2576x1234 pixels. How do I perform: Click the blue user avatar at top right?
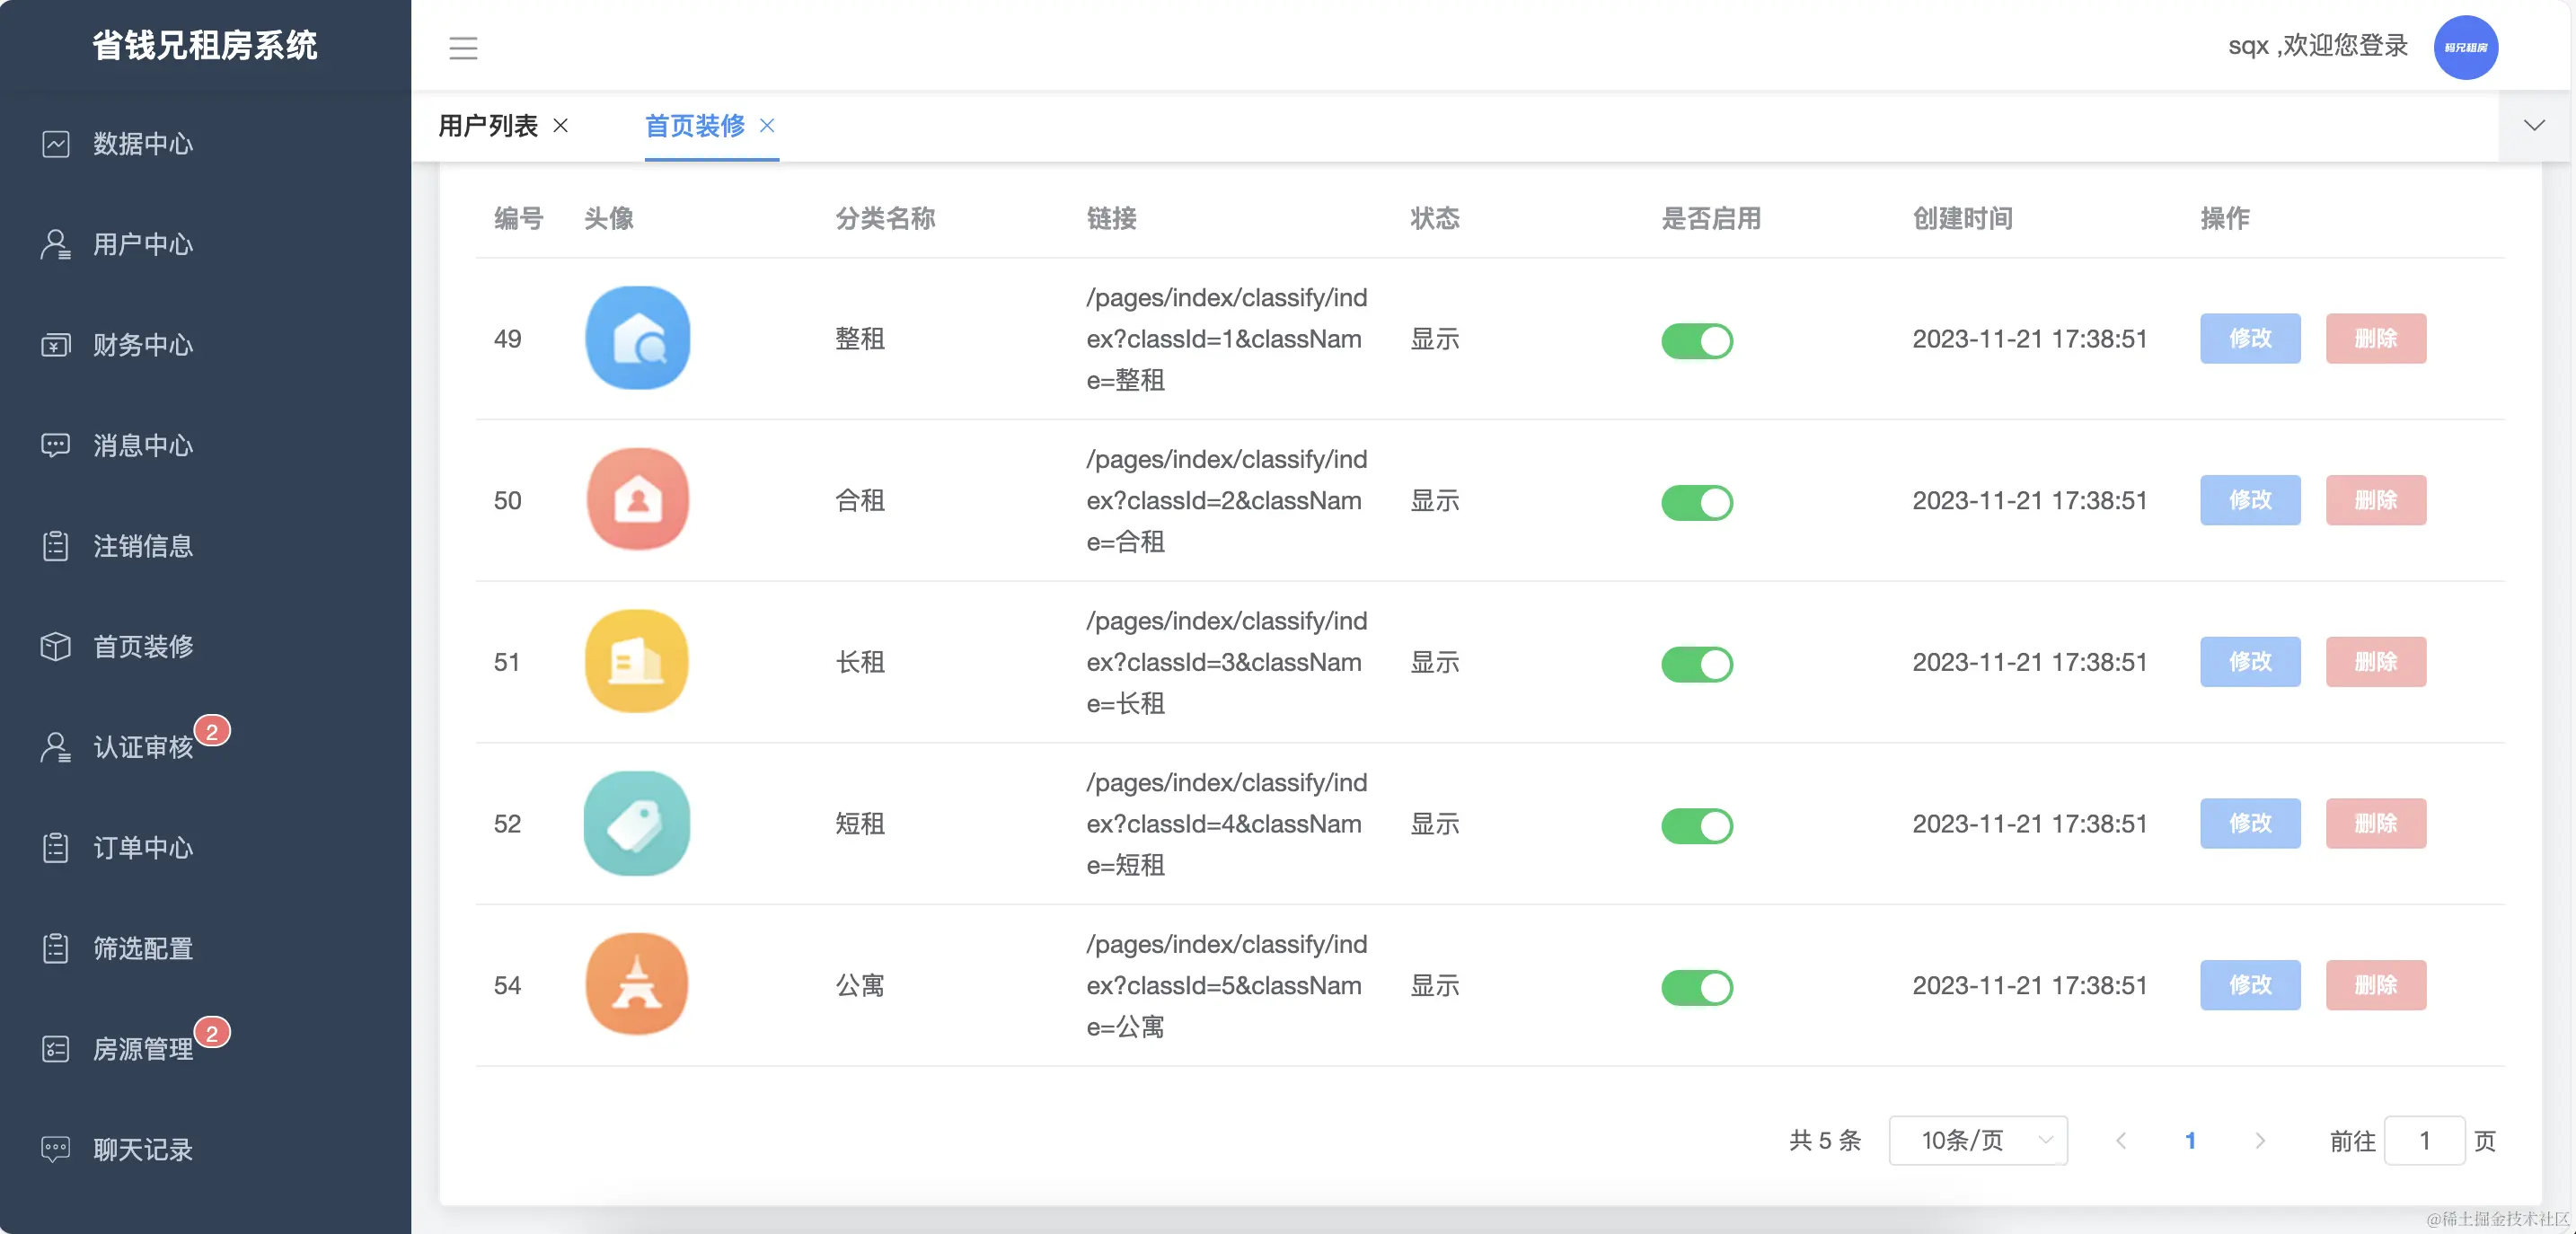tap(2465, 48)
